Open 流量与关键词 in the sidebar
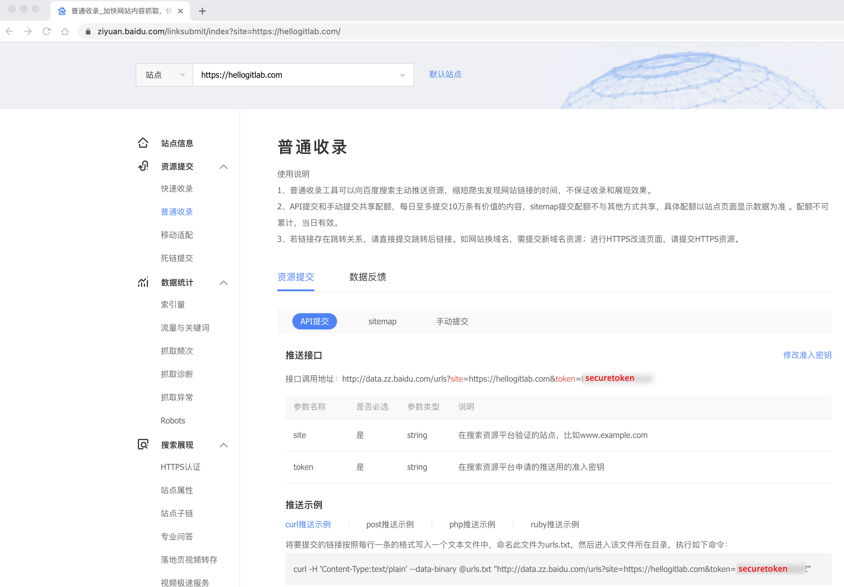The image size is (844, 587). (x=185, y=327)
